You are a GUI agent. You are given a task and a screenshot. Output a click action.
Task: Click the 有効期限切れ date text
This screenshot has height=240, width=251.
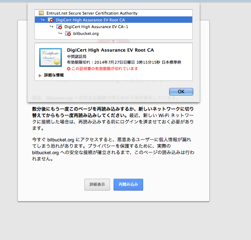click(x=124, y=62)
